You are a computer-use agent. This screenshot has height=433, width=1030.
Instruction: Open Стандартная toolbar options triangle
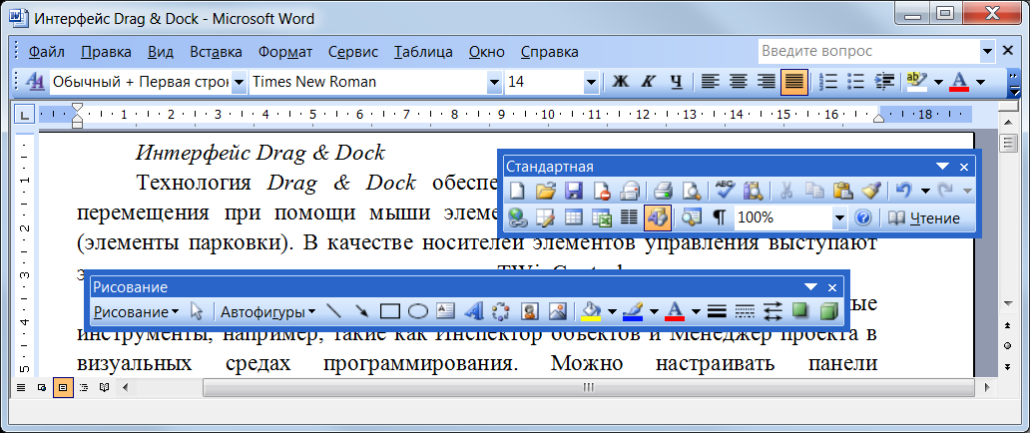coord(942,167)
